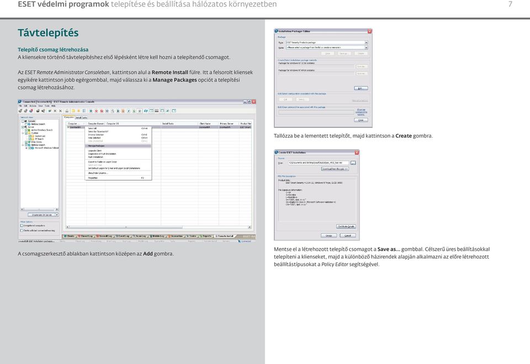The image size is (530, 364).
Task: Click the browse (...) button next to From
Action: click(353, 163)
